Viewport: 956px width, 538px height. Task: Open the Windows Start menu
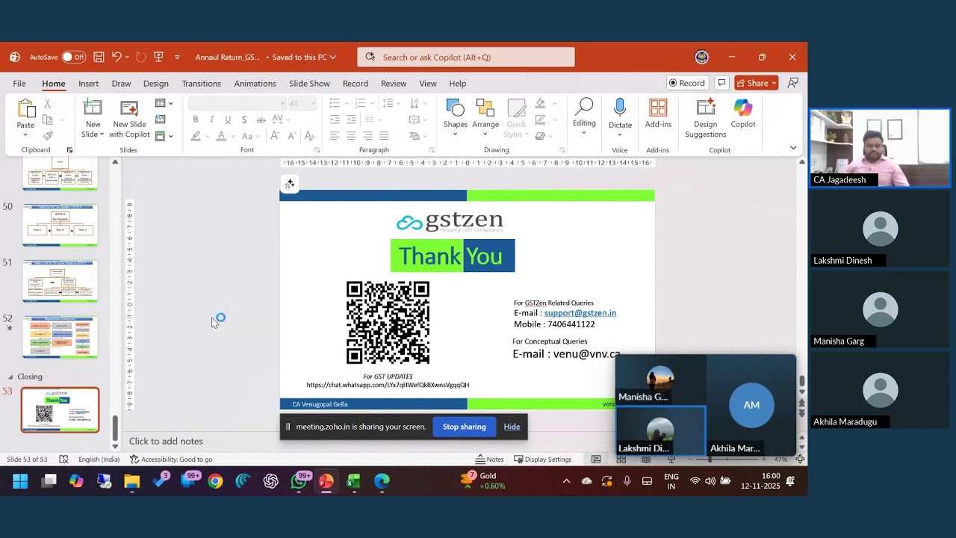(20, 481)
